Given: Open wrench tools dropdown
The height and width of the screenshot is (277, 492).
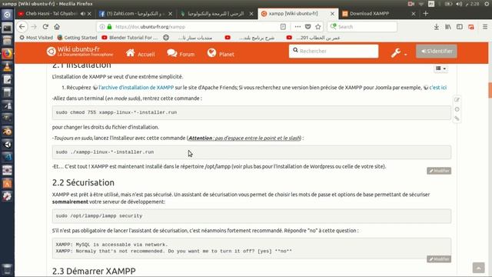Looking at the screenshot, I should pyautogui.click(x=398, y=53).
